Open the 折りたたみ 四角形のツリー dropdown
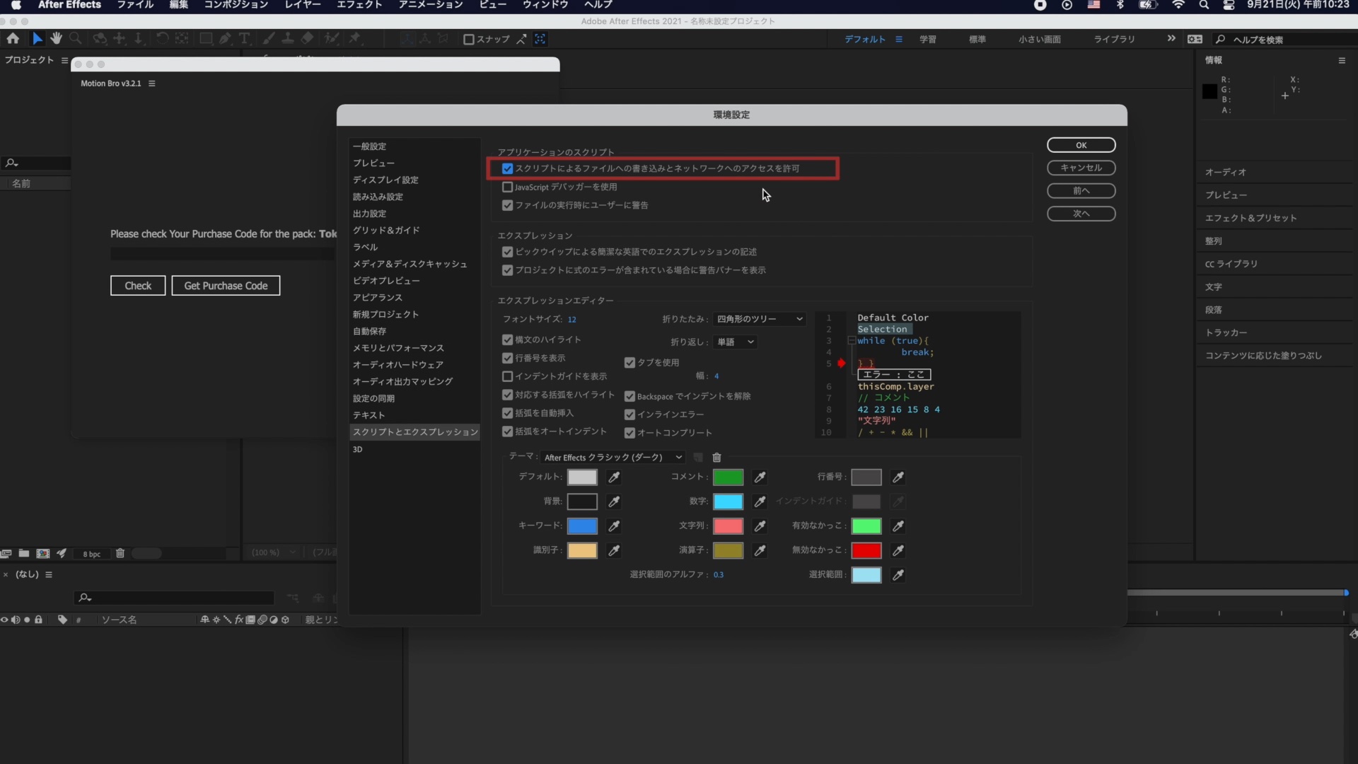Viewport: 1358px width, 764px height. click(759, 319)
